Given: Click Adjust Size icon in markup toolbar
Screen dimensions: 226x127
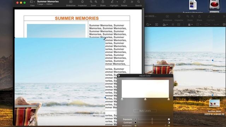Looking at the screenshot, I should pos(179,24).
